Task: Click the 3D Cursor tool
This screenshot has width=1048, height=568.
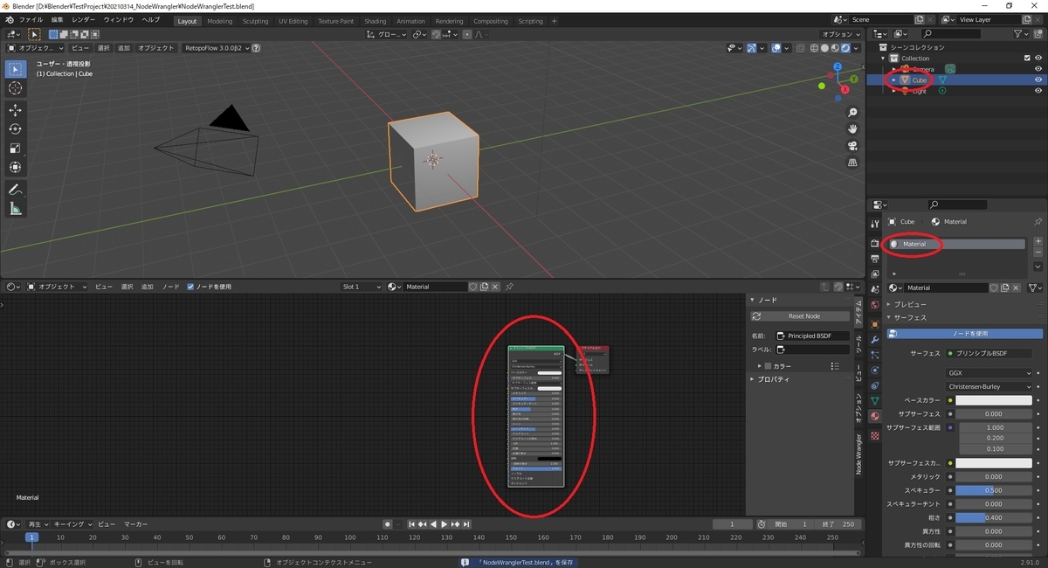Action: click(16, 88)
